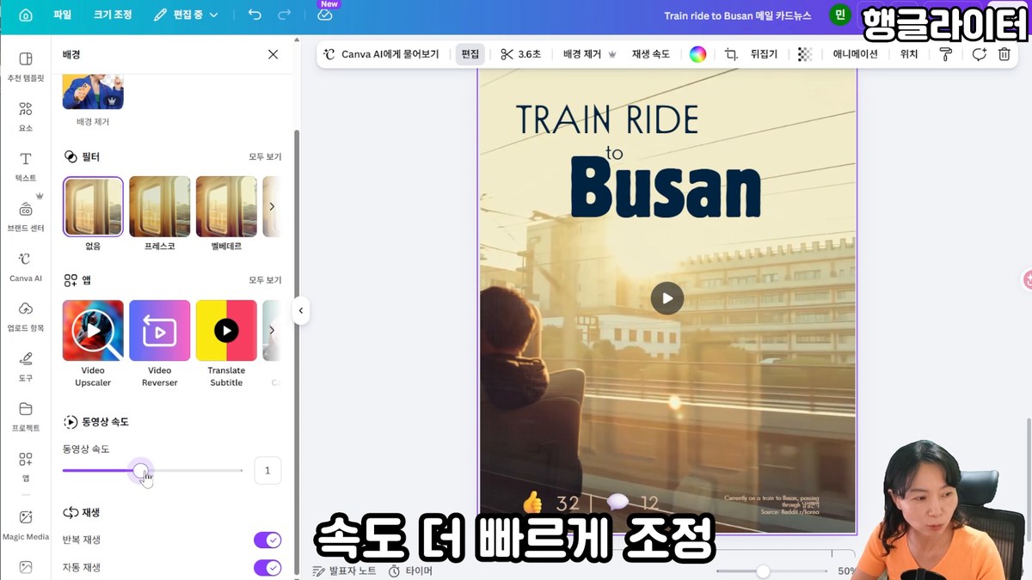Open the Video Reverser app
1032x580 pixels.
click(x=160, y=331)
